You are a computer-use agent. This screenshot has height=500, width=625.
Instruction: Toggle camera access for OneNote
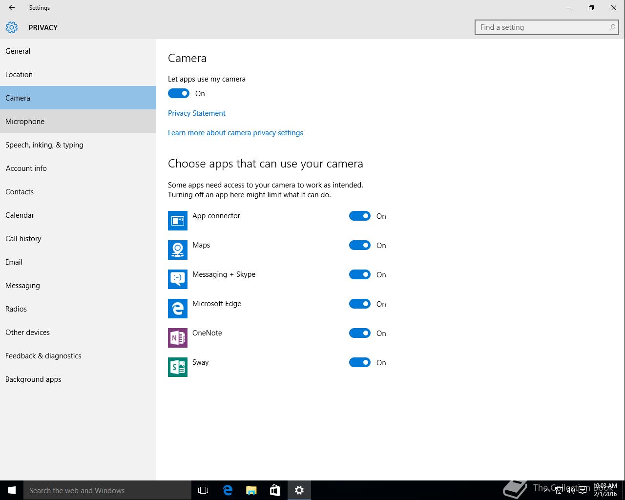tap(360, 333)
